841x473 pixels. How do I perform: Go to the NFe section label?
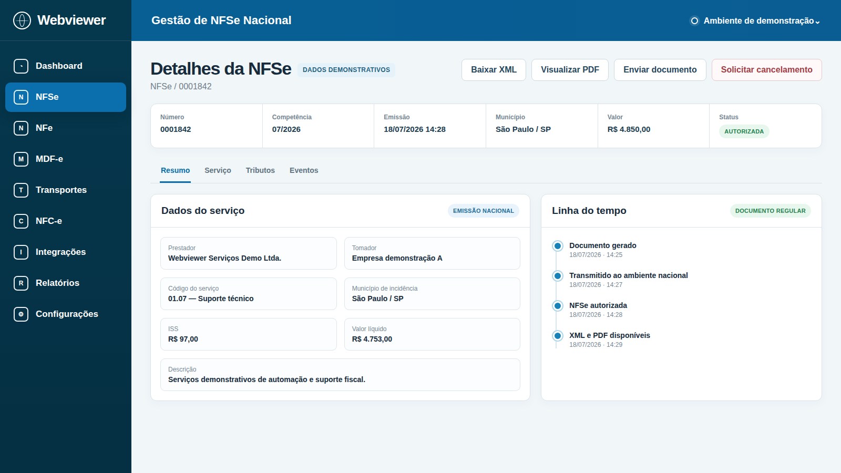(44, 128)
